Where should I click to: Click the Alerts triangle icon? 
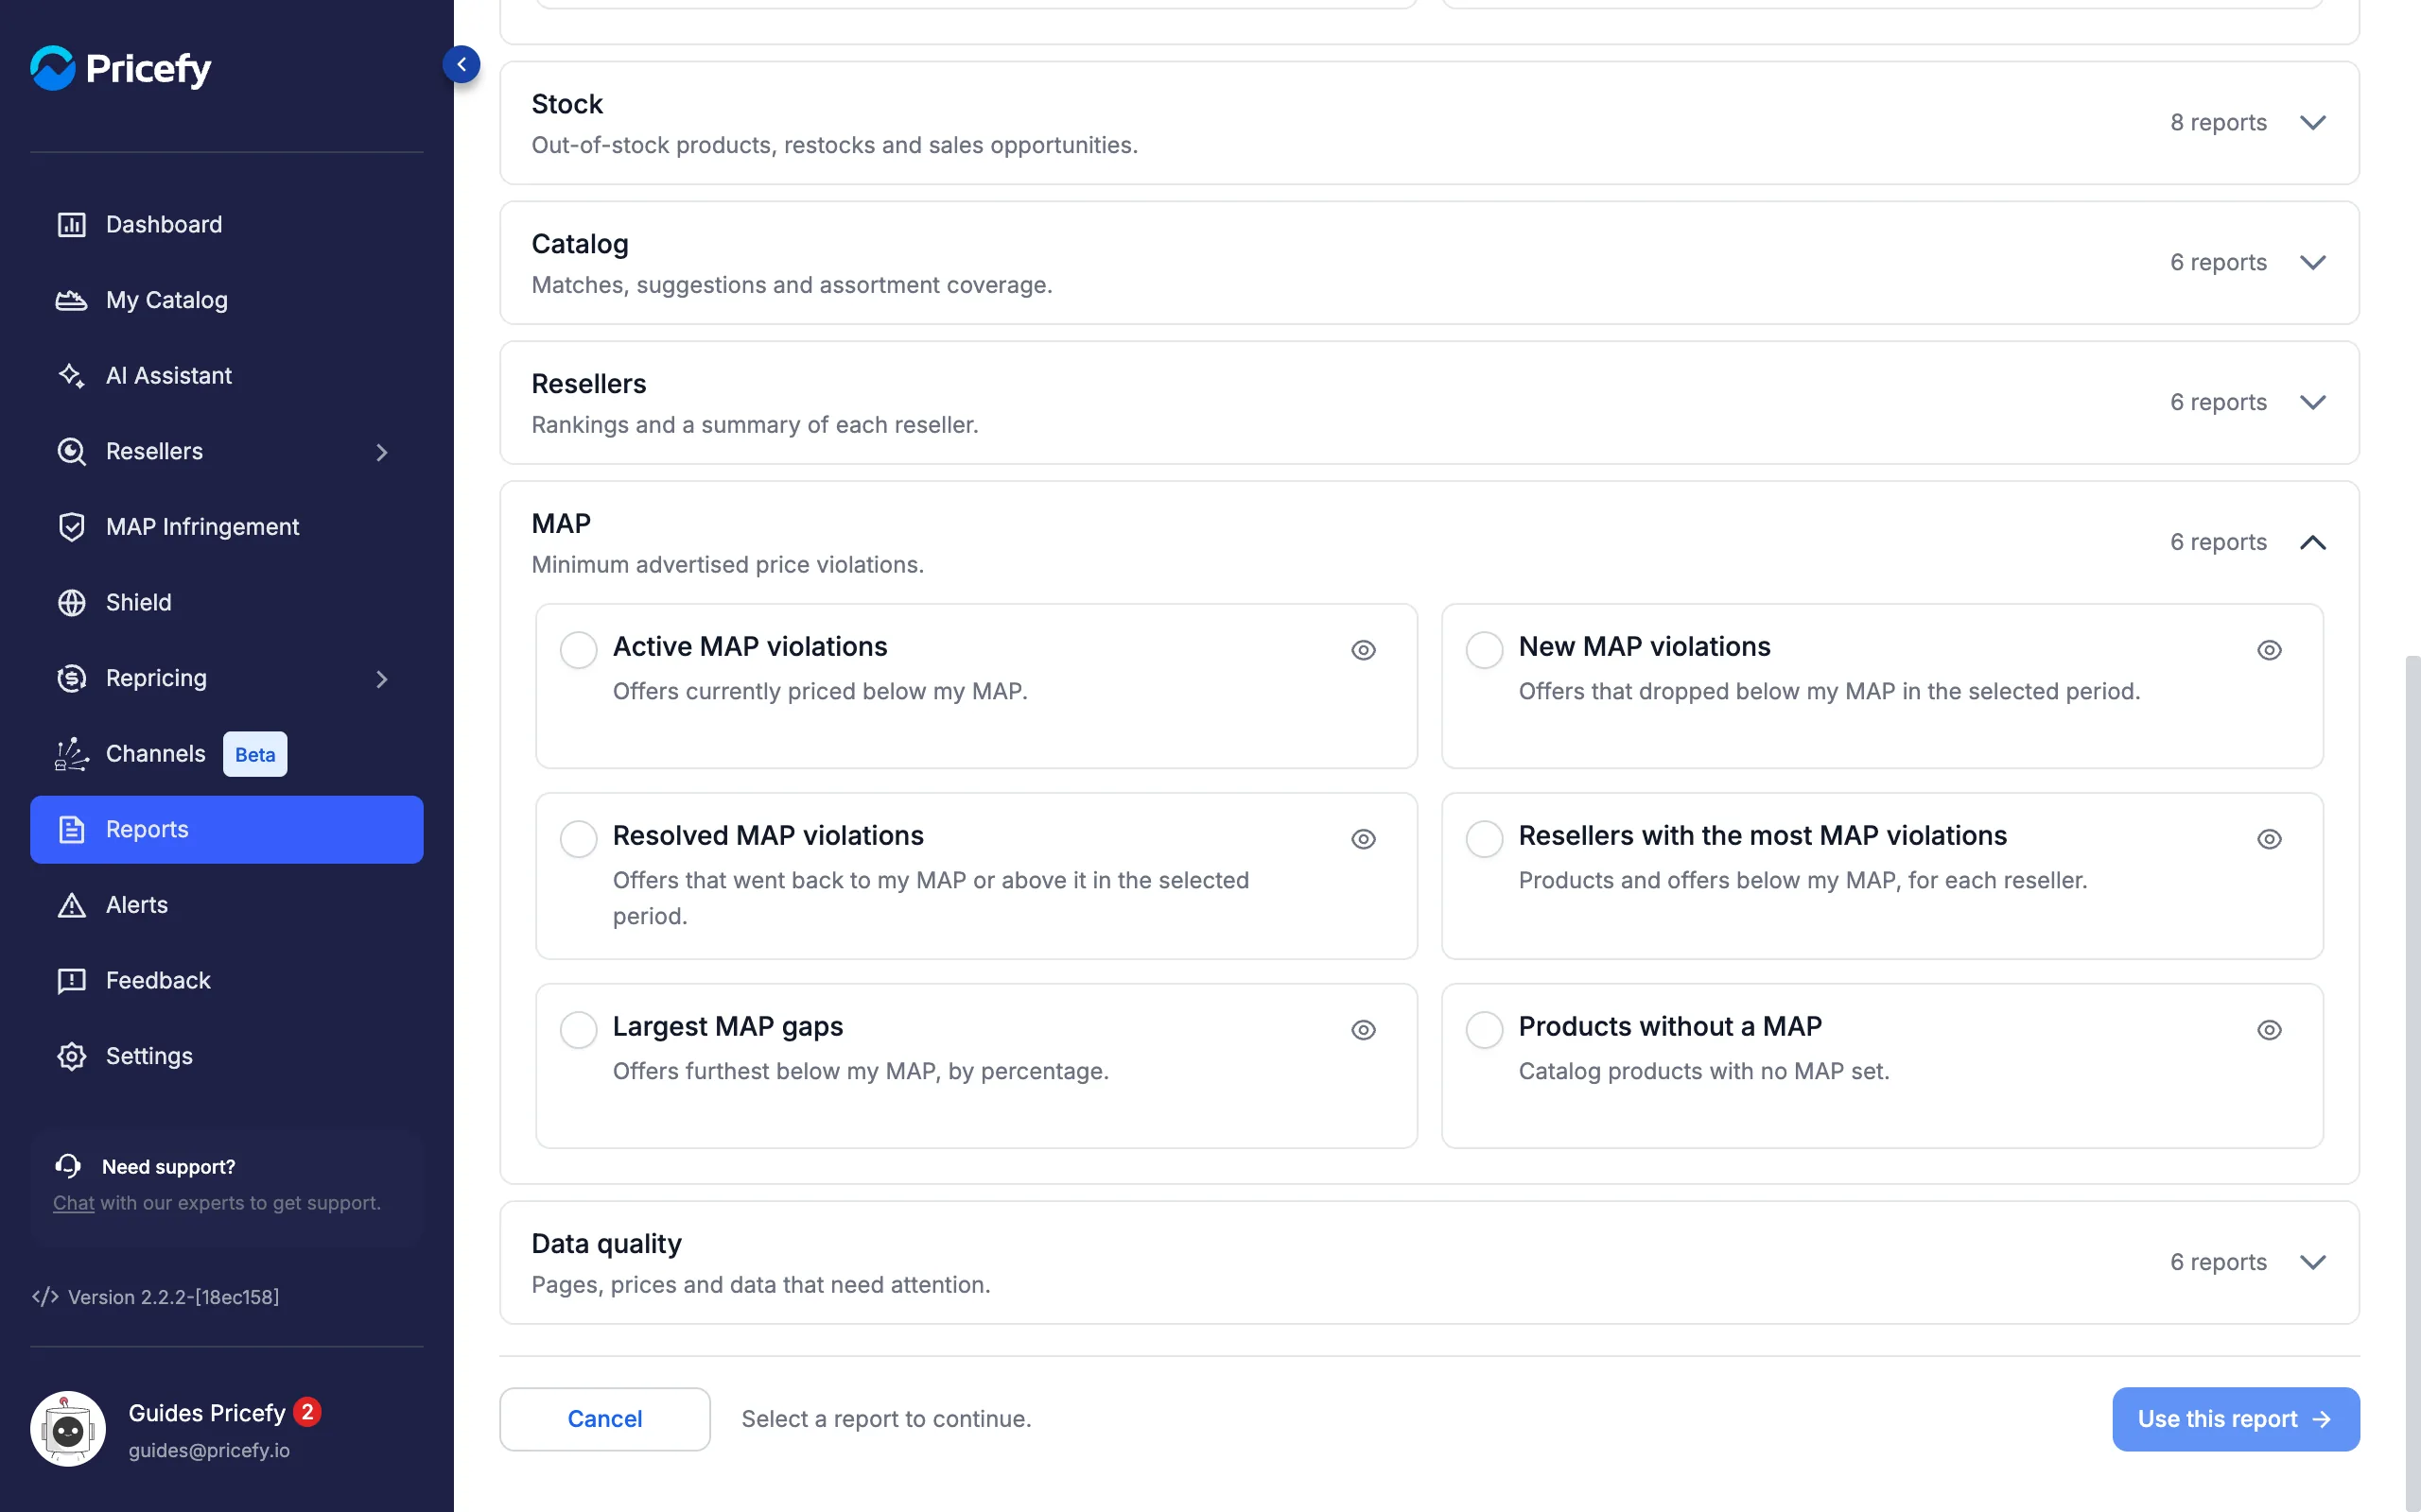71,905
